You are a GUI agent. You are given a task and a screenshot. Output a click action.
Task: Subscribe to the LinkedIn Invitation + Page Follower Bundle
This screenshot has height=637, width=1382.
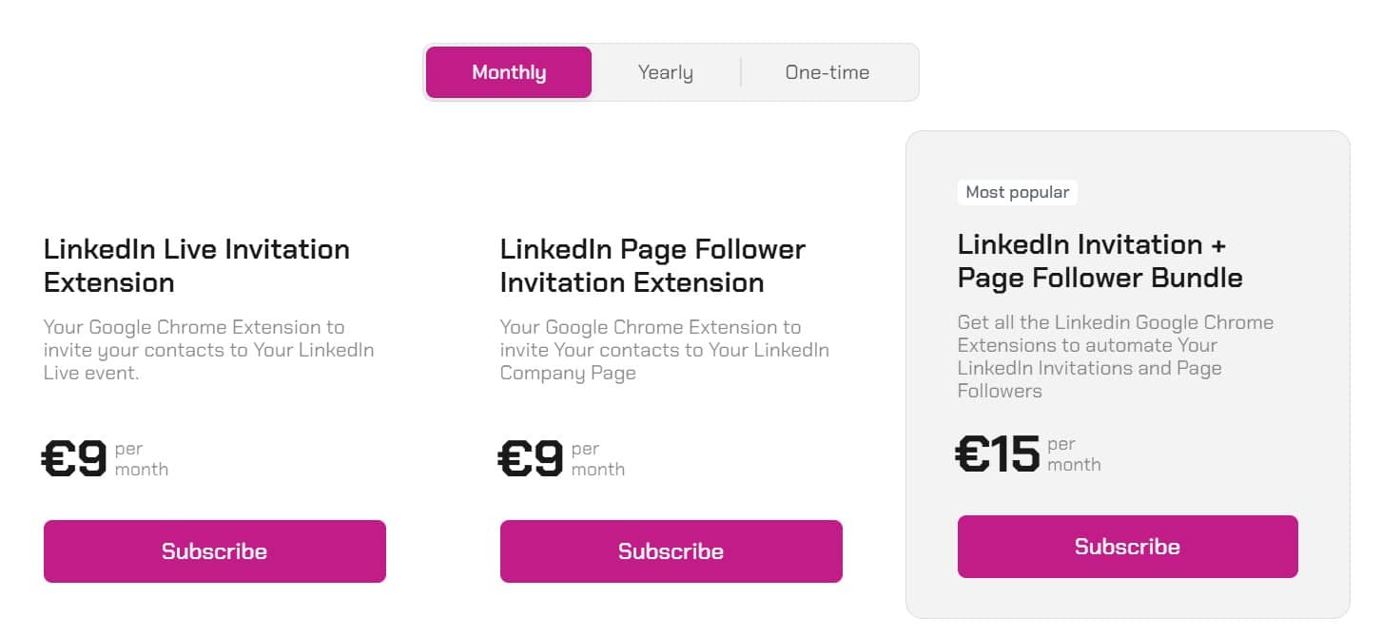[1127, 547]
